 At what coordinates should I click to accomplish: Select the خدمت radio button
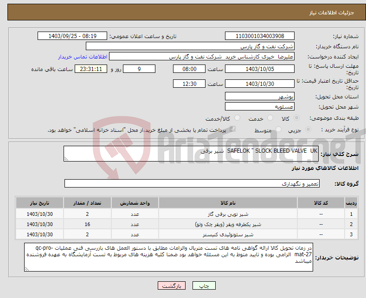click(x=270, y=118)
